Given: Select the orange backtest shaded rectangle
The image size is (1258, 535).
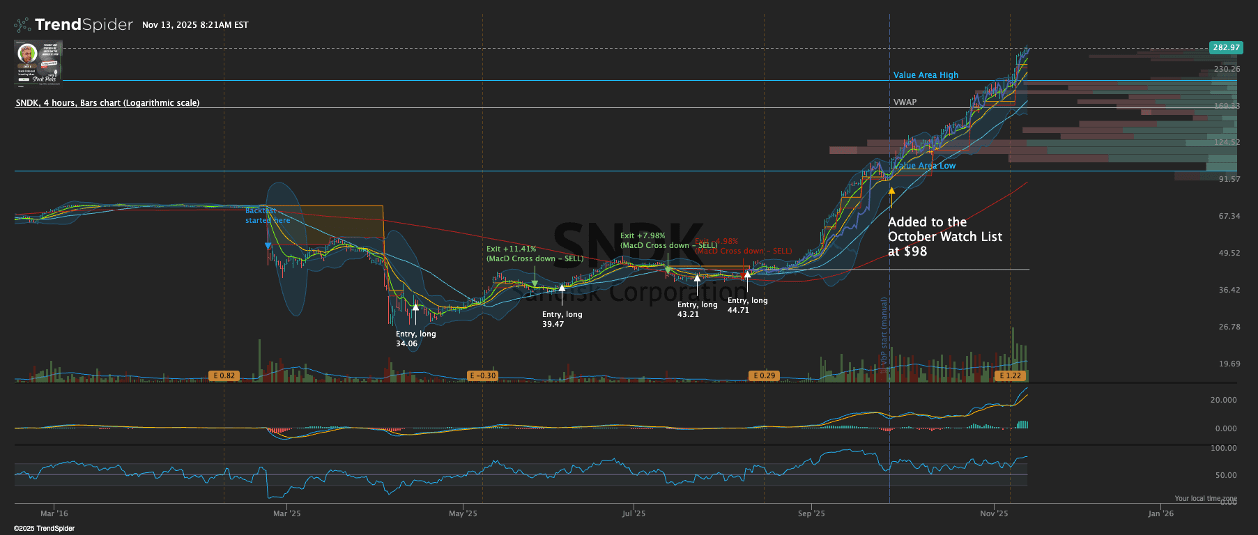Looking at the screenshot, I should tap(342, 223).
